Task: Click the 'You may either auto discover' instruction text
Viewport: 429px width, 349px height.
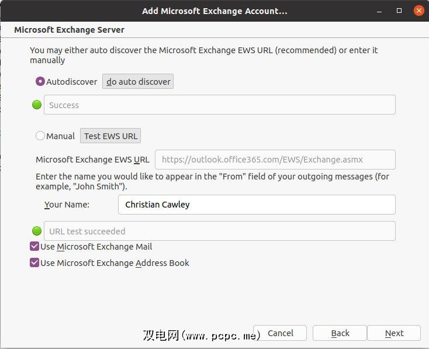Action: [204, 55]
